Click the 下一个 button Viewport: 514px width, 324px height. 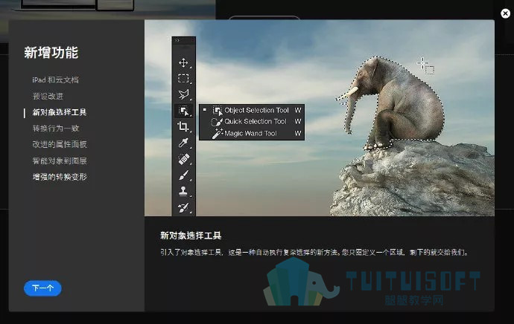pyautogui.click(x=42, y=288)
